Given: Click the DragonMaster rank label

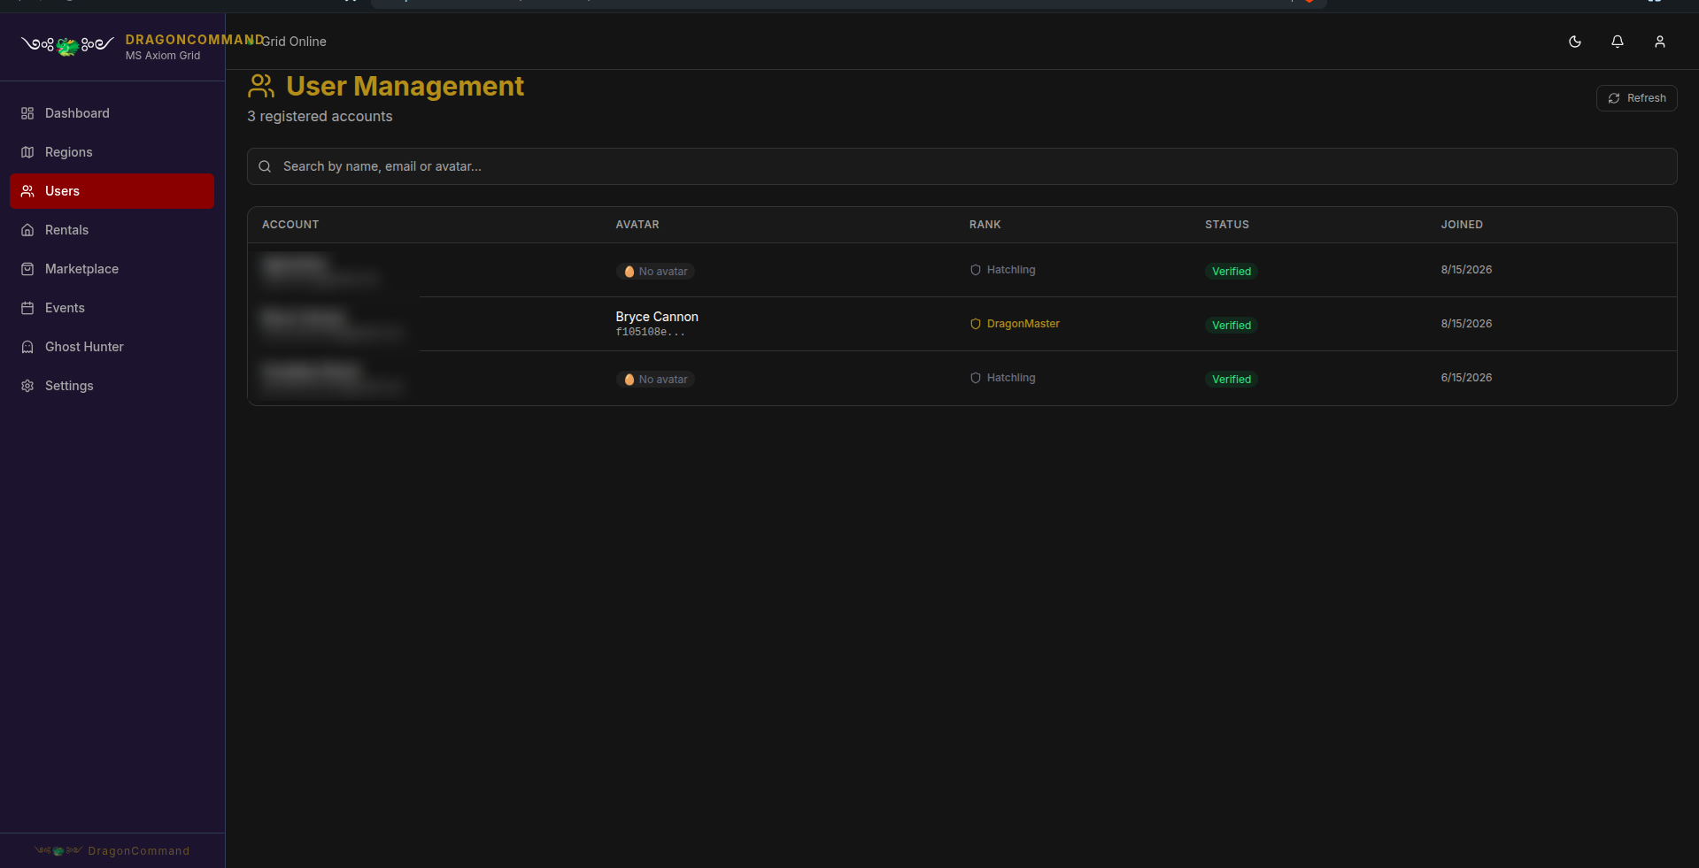Looking at the screenshot, I should (x=1023, y=324).
